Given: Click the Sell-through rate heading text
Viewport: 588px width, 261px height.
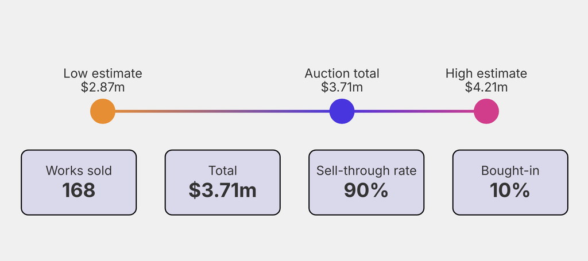Looking at the screenshot, I should point(366,171).
